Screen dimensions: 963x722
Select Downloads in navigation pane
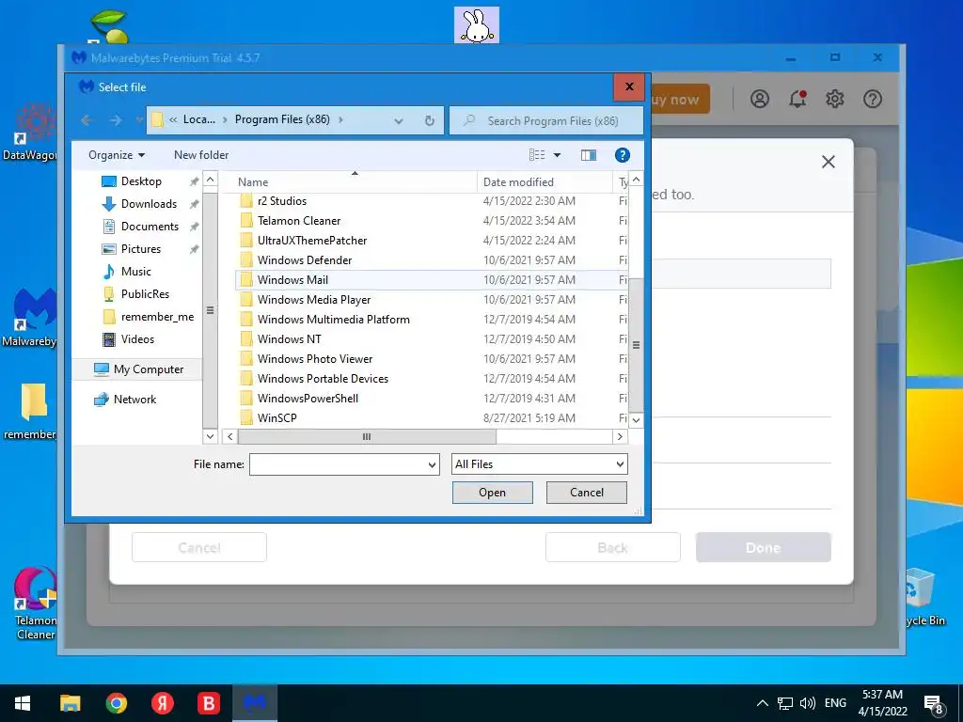[x=149, y=204]
